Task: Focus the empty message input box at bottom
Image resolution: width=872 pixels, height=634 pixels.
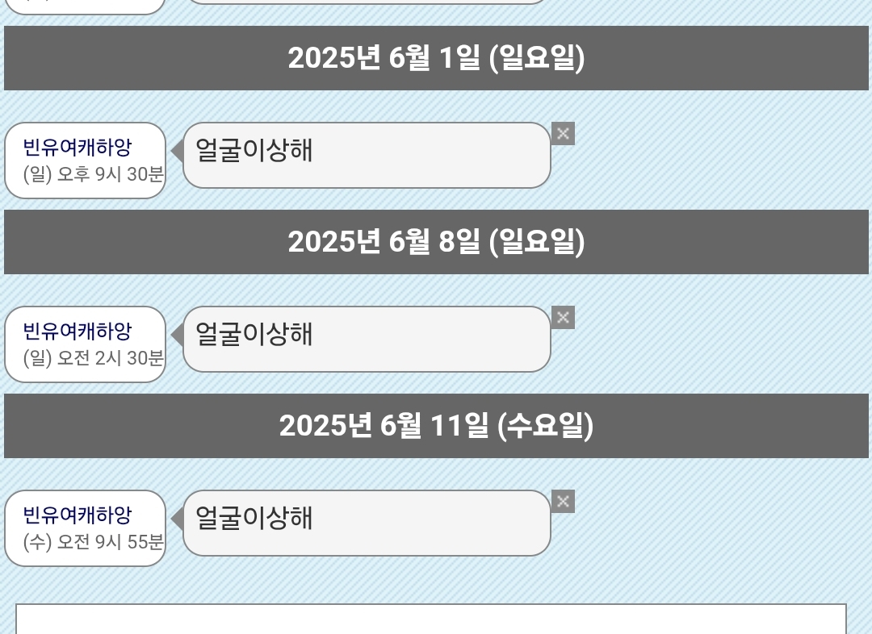Action: click(431, 619)
